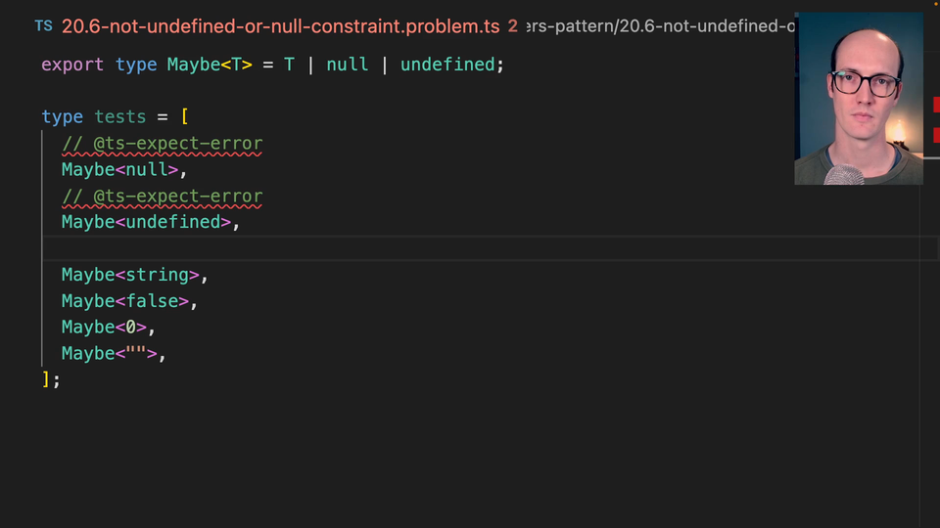Click the second @ts-expect-error comment
The width and height of the screenshot is (940, 528).
point(162,197)
